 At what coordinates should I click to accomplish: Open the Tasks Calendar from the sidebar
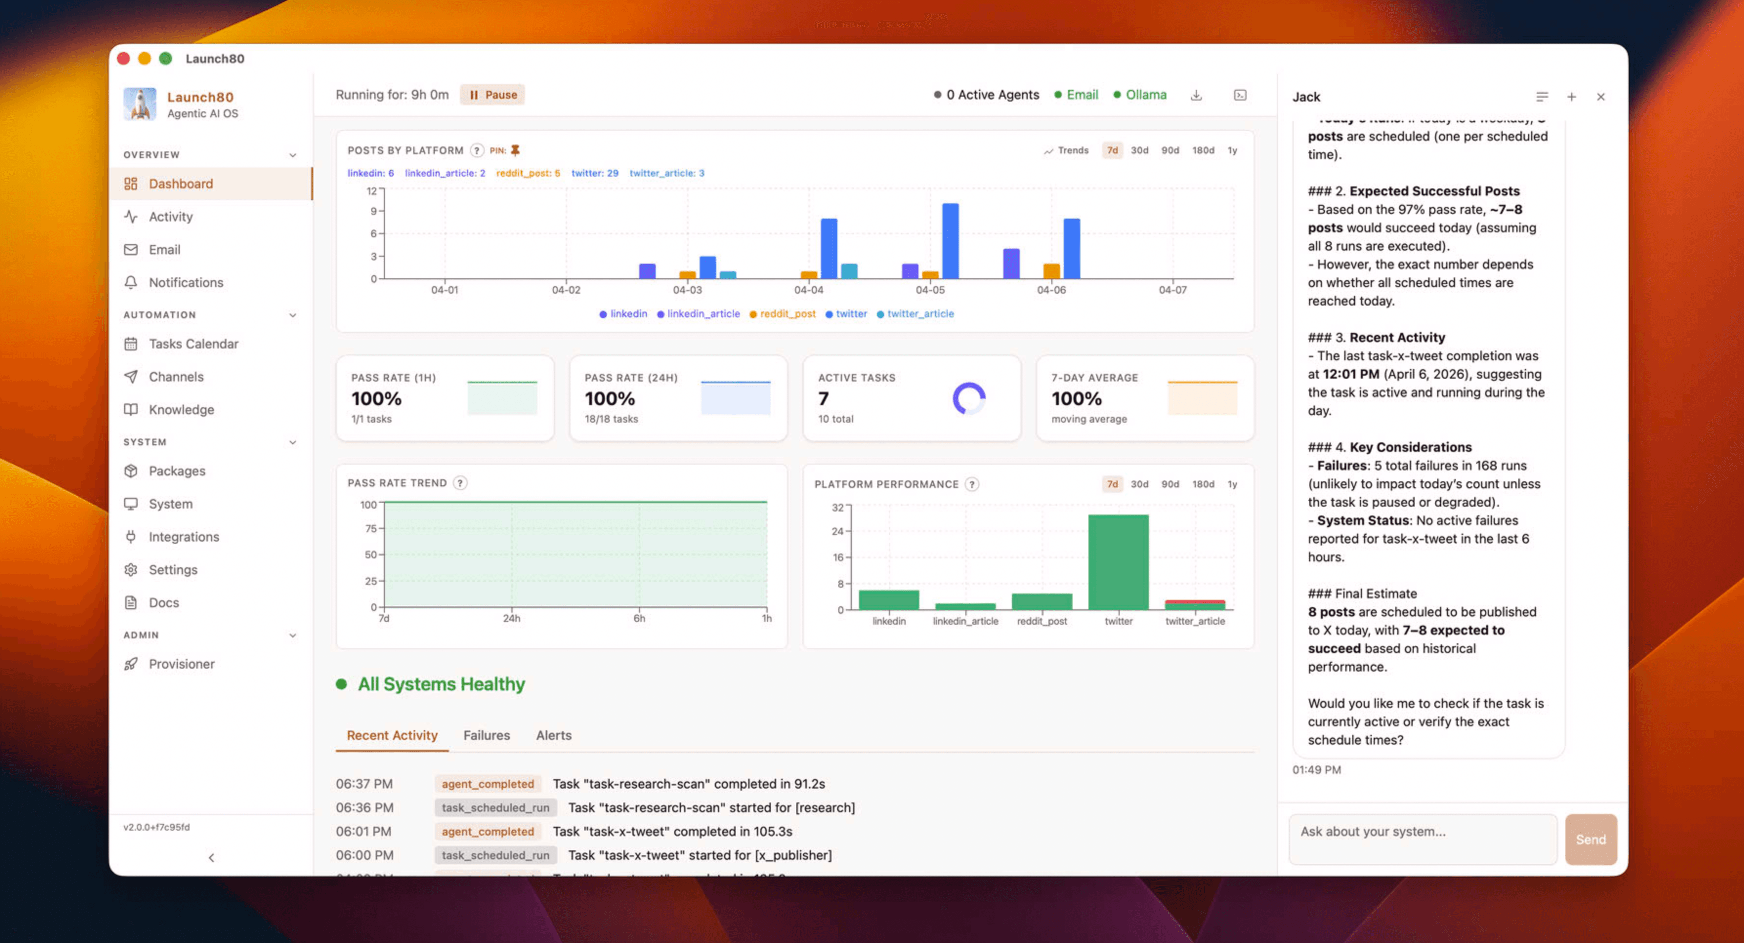(x=193, y=343)
